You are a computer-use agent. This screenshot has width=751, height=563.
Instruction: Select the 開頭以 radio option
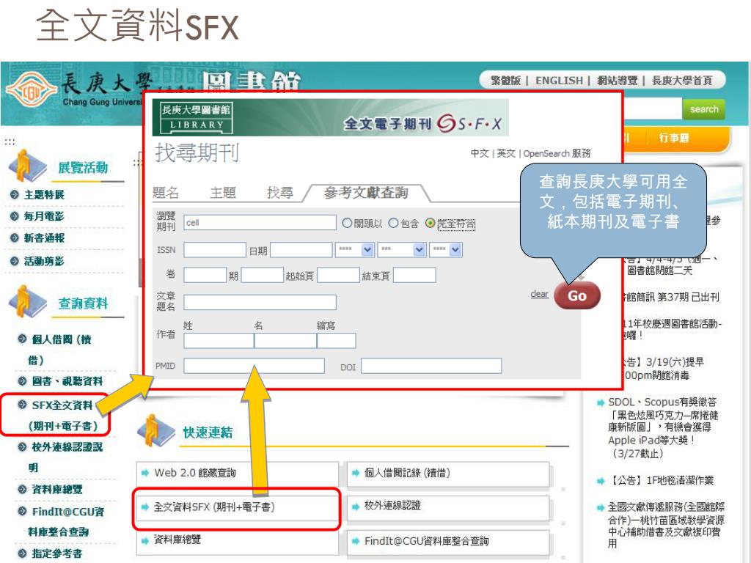(x=347, y=223)
